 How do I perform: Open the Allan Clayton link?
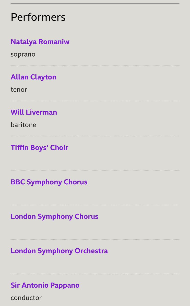tap(33, 77)
